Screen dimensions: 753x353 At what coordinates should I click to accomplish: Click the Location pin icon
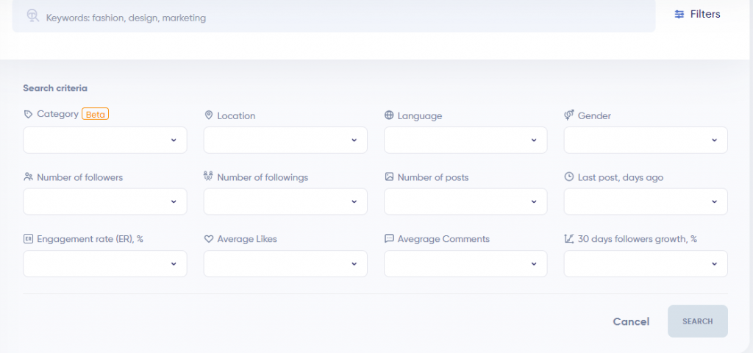coord(208,115)
